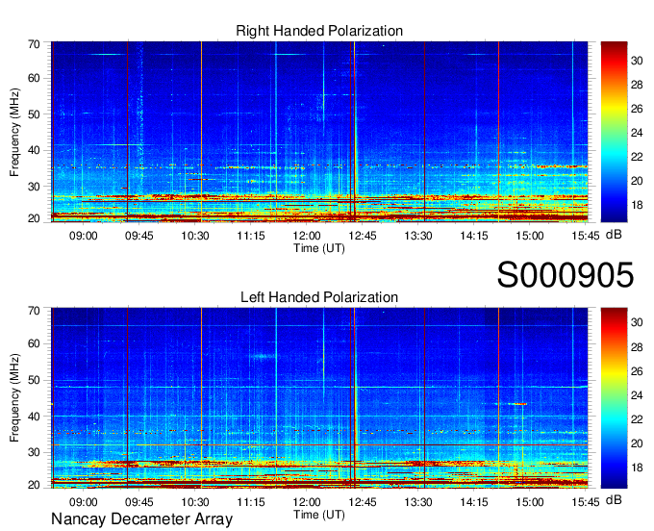654x531 pixels.
Task: Click the 40 frequency tick of Left Handed plot
Action: (34, 417)
